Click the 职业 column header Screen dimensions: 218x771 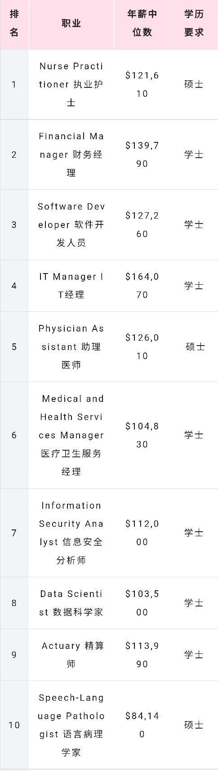coord(71,23)
